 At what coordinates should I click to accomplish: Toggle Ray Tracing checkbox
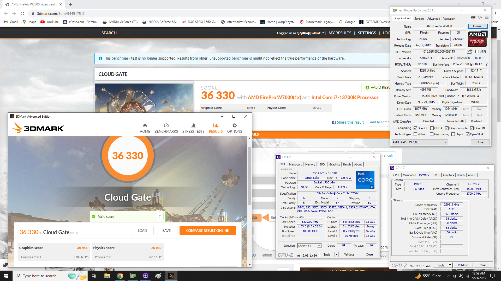tap(432, 134)
